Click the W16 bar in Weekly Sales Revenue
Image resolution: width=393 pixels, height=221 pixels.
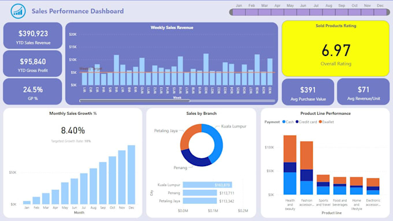pos(180,71)
